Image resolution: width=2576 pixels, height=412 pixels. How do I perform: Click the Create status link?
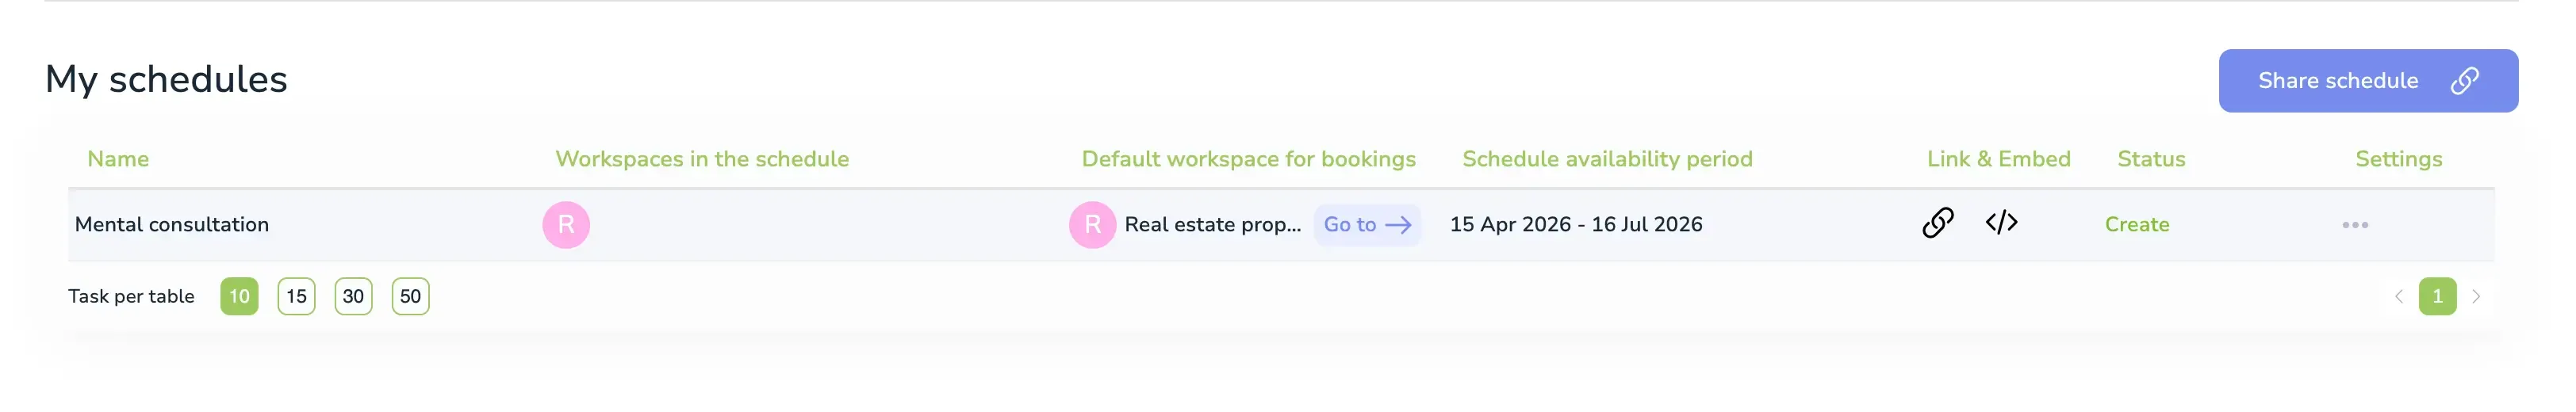pos(2136,225)
